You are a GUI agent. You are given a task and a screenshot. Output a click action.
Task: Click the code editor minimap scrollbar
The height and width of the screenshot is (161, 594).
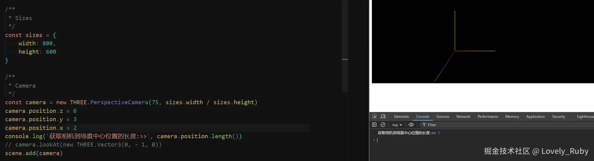click(345, 46)
